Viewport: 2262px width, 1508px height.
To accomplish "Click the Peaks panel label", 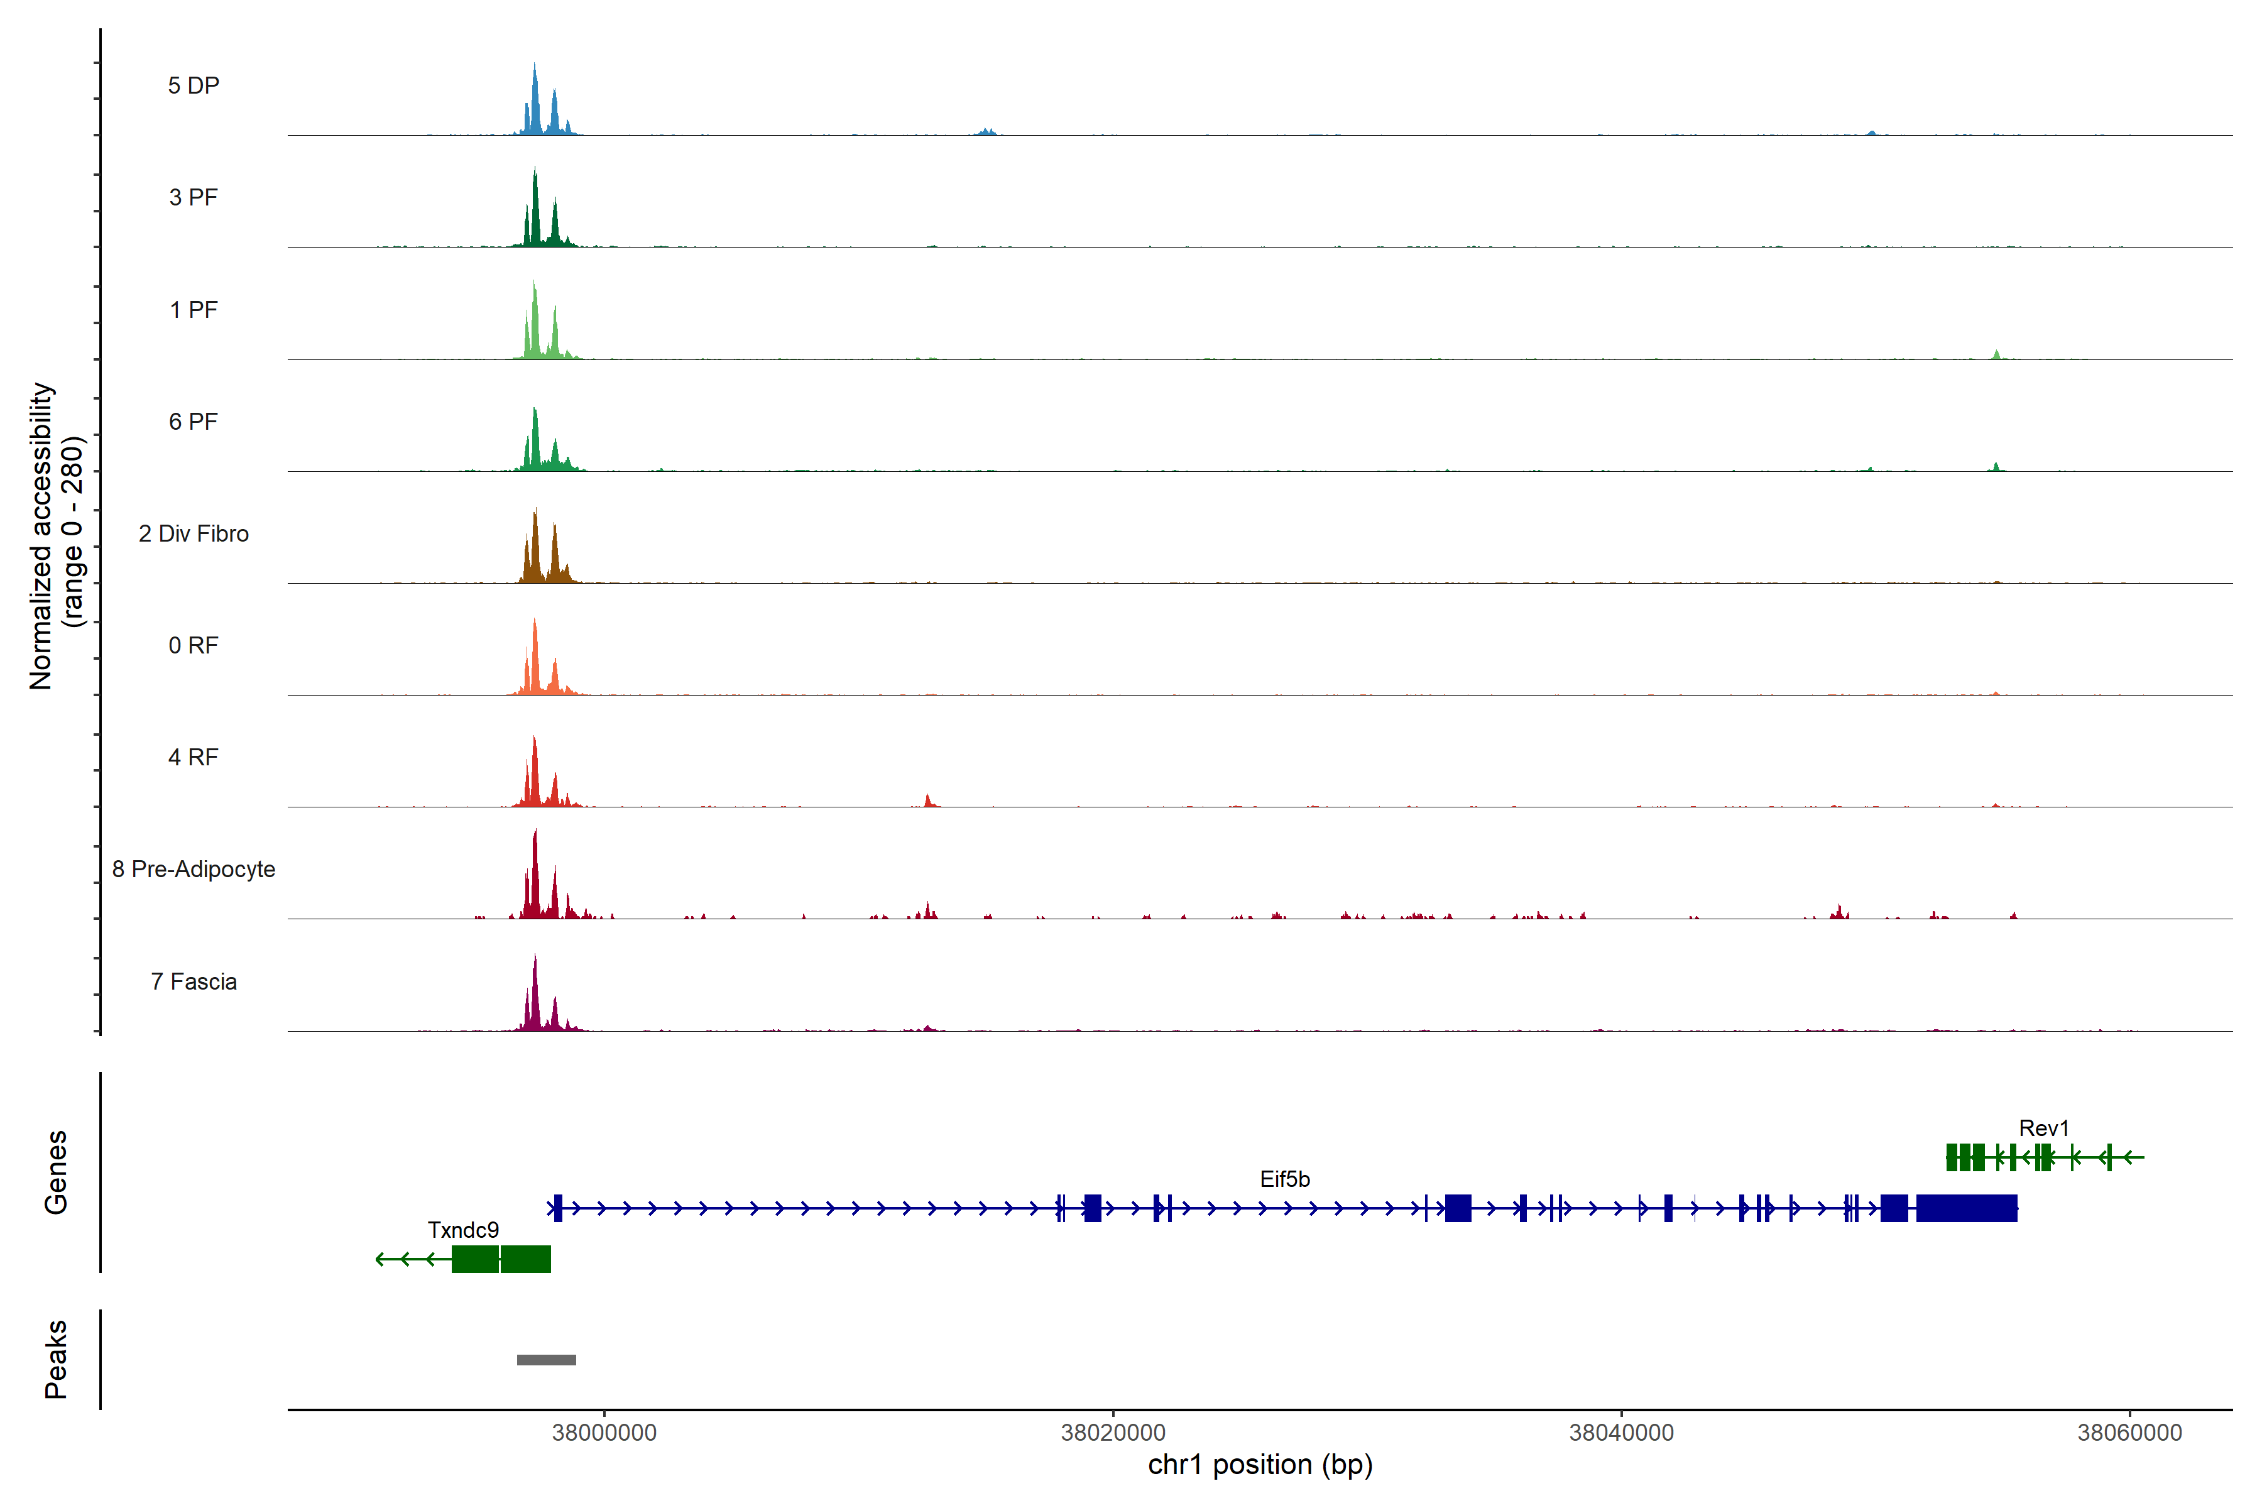I will [x=56, y=1359].
